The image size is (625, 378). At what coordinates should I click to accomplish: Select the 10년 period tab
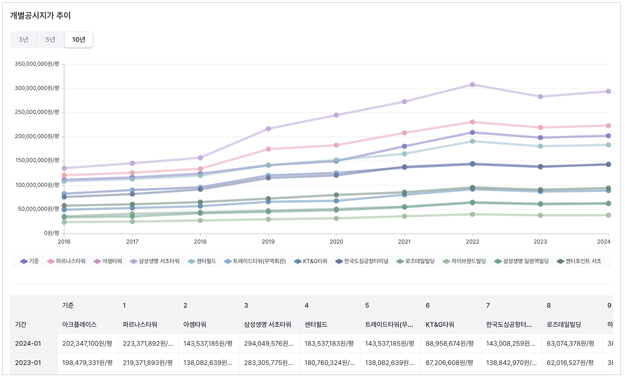pos(79,40)
